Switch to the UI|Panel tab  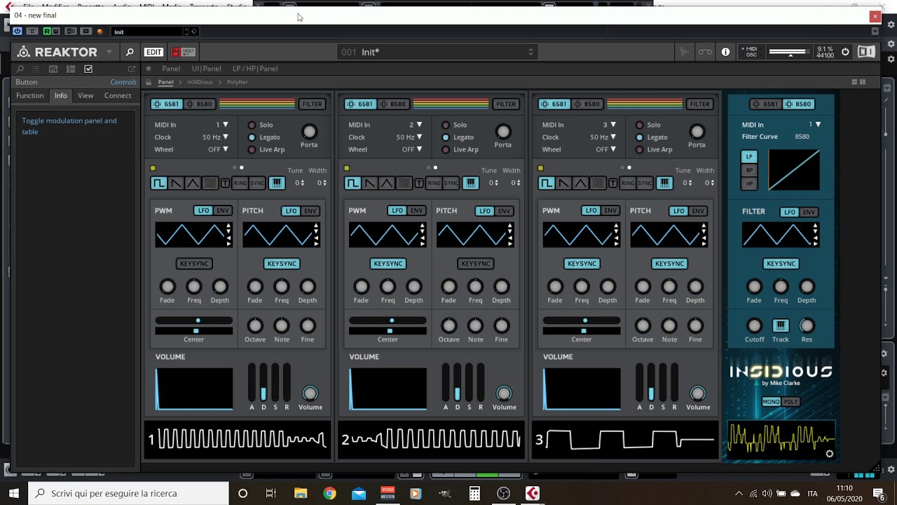click(206, 69)
